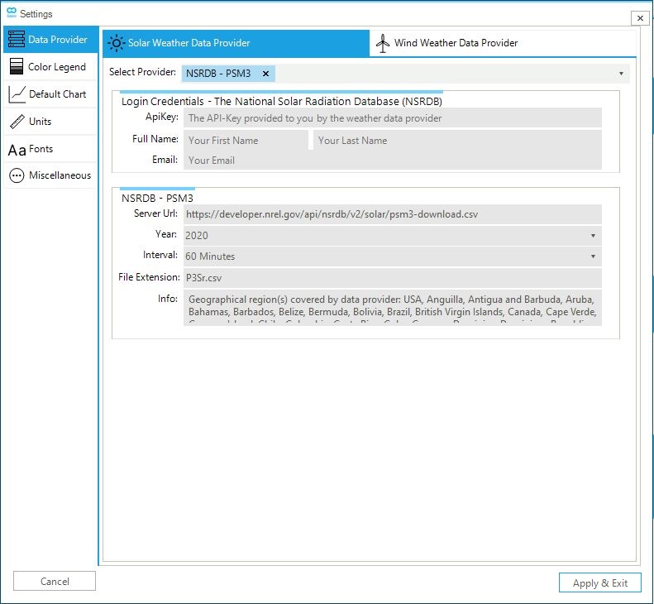Click the Color Legend gradient icon
Viewport: 654px width, 604px height.
tap(17, 66)
